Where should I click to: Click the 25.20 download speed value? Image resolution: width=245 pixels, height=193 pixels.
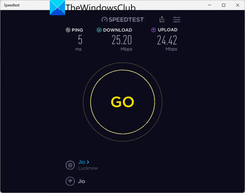(x=122, y=40)
